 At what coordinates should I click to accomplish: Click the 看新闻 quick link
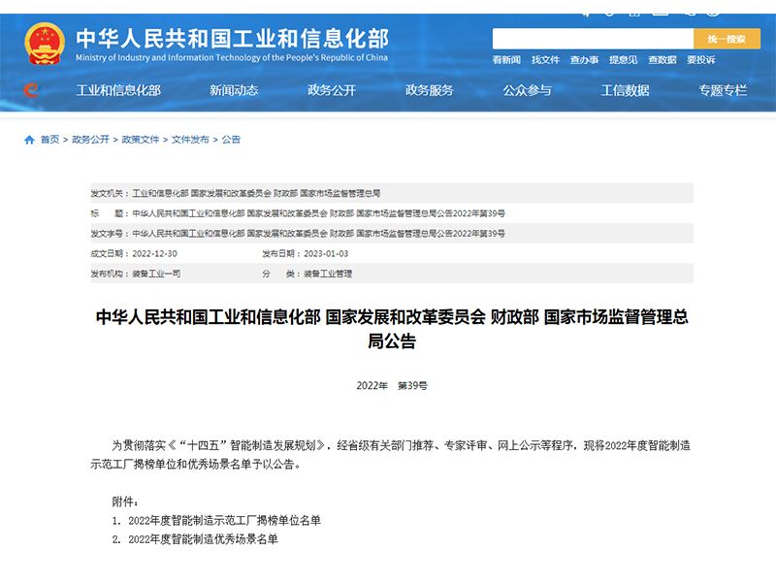tap(505, 60)
